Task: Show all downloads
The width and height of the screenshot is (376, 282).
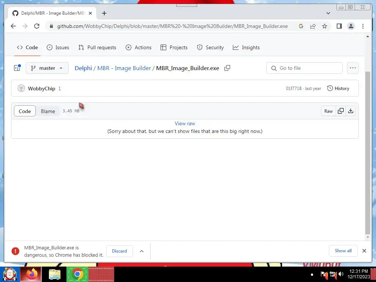Action: tap(343, 251)
